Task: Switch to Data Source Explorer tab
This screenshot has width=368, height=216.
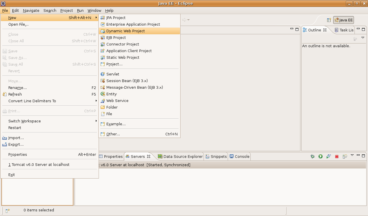Action: coord(180,156)
